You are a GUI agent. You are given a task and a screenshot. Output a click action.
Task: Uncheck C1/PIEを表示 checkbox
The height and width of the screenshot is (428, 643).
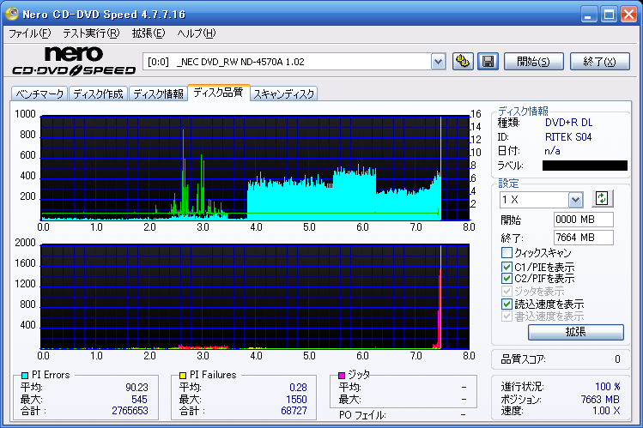click(x=507, y=267)
